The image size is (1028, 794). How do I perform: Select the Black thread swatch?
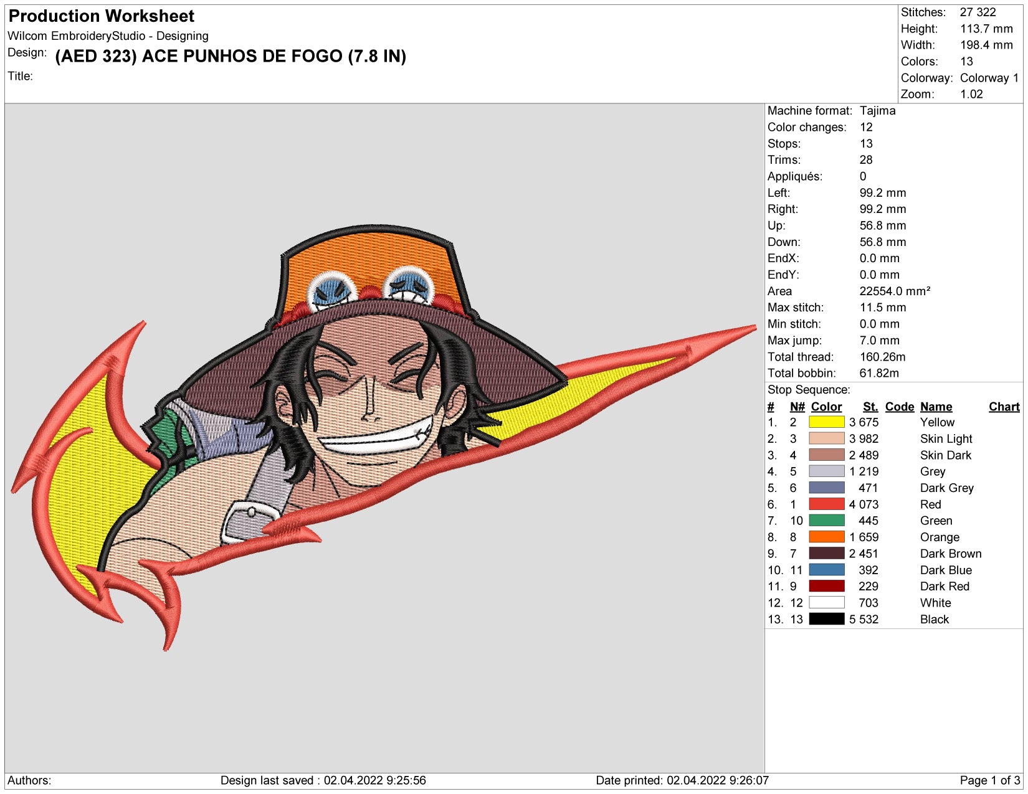pyautogui.click(x=827, y=619)
